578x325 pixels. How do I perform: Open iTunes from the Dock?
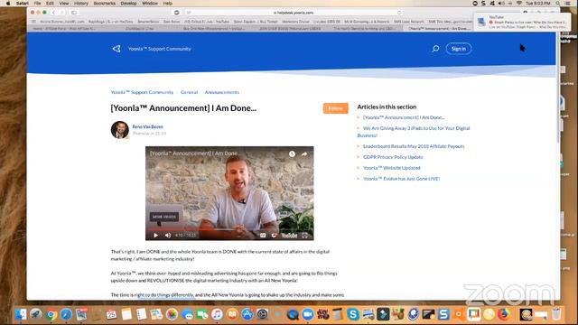[x=217, y=314]
